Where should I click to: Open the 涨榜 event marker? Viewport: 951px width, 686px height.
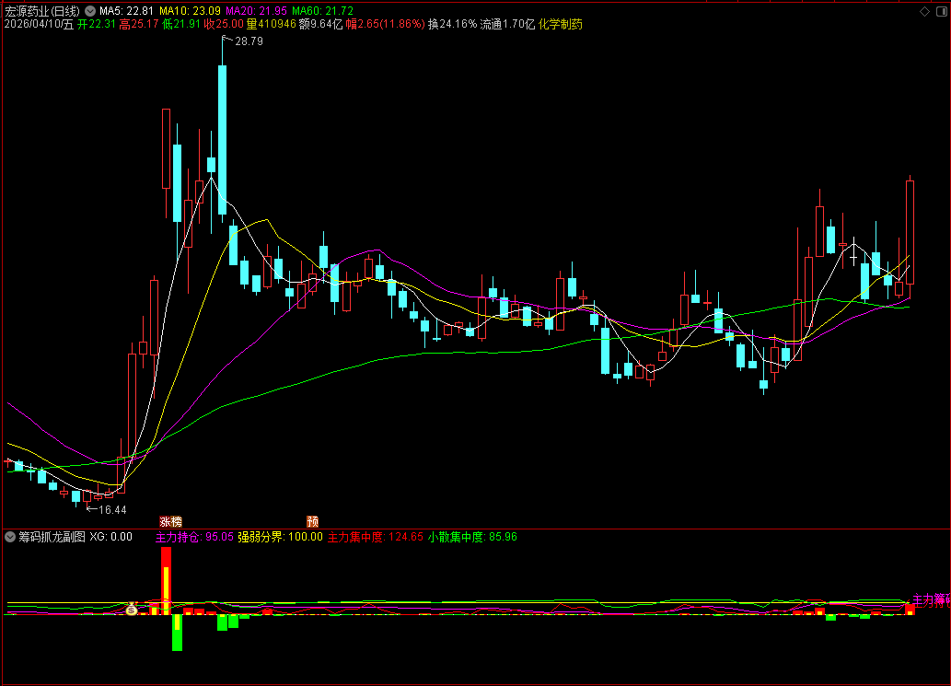click(171, 521)
